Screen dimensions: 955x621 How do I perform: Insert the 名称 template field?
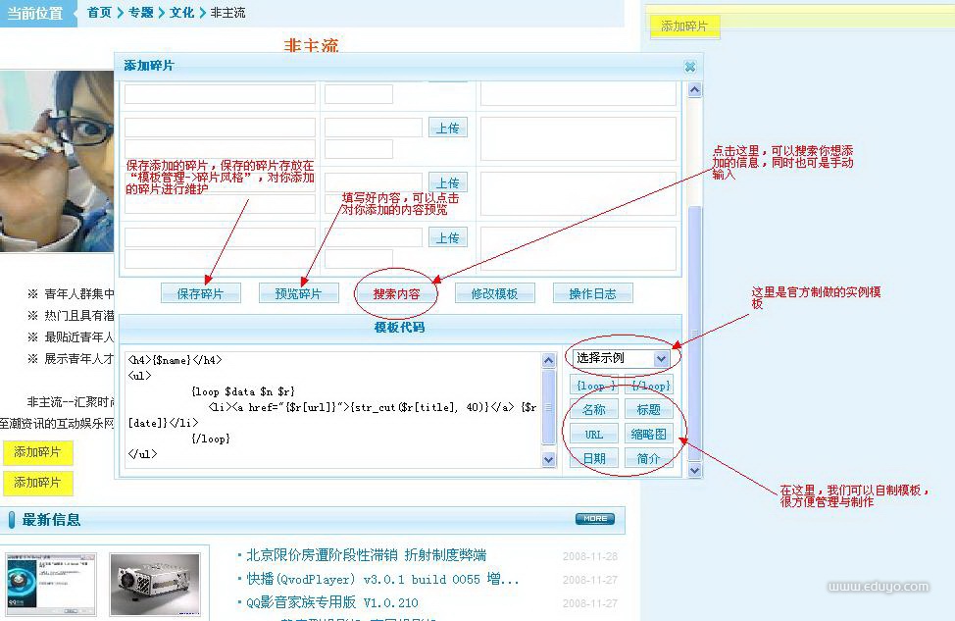tap(593, 410)
